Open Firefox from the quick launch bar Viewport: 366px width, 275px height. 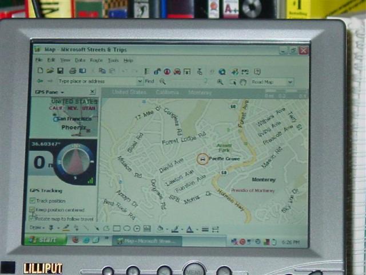75,239
